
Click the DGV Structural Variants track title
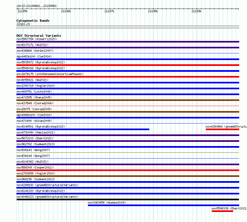click(39, 36)
